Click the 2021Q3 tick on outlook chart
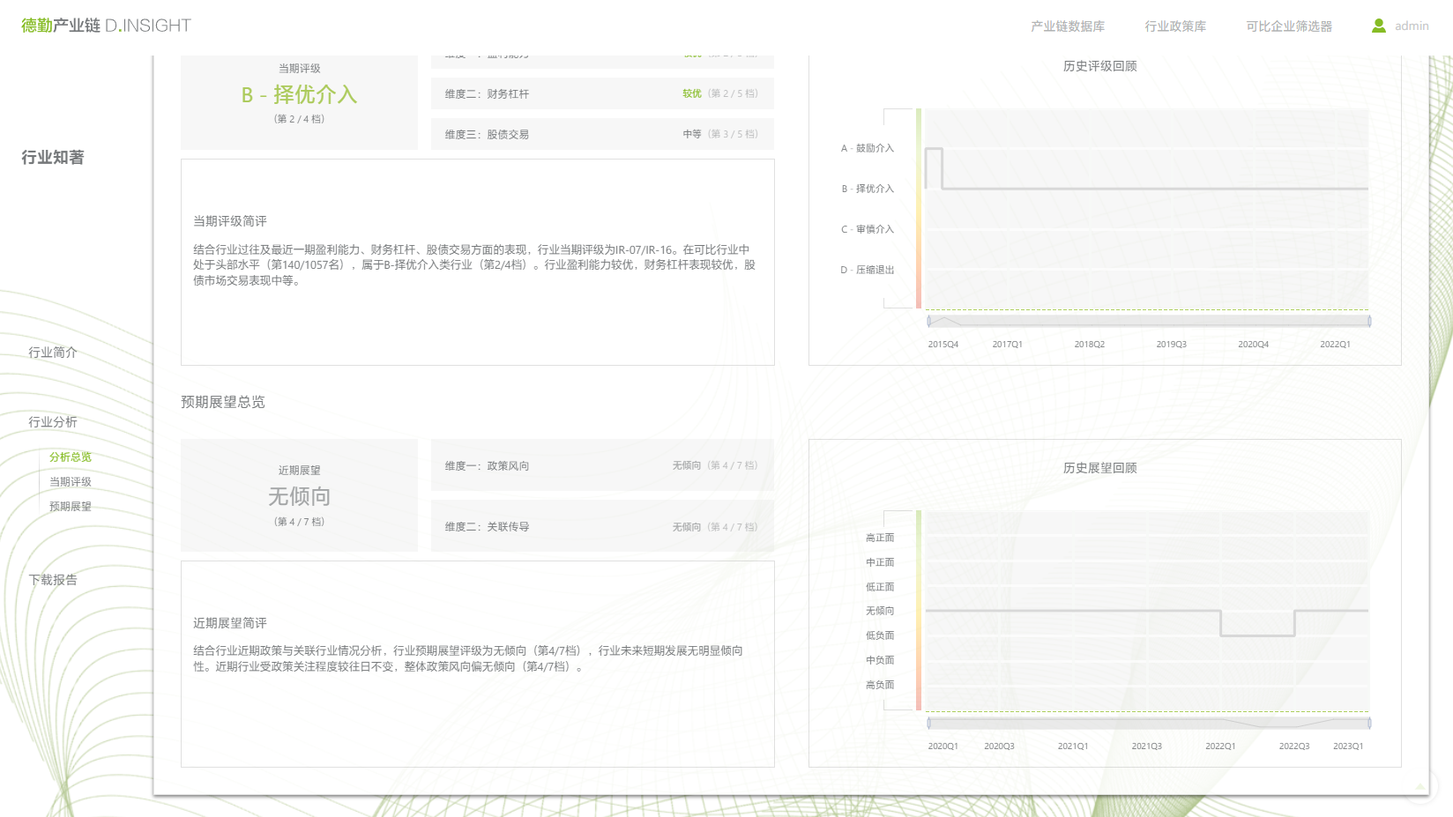This screenshot has height=817, width=1453. 1147,746
